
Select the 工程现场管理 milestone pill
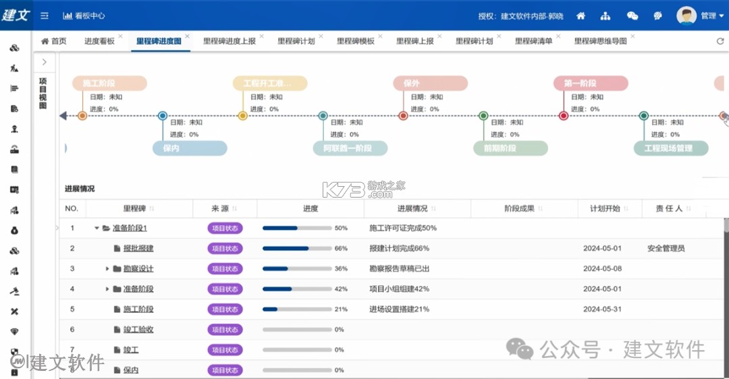(x=671, y=148)
